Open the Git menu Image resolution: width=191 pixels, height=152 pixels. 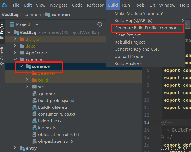pos(152,5)
